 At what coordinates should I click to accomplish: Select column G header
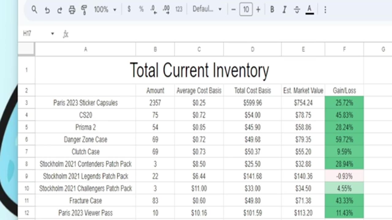[378, 49]
